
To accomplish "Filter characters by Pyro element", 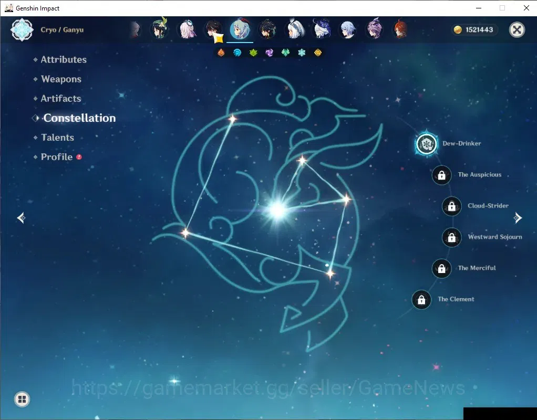I will point(221,52).
